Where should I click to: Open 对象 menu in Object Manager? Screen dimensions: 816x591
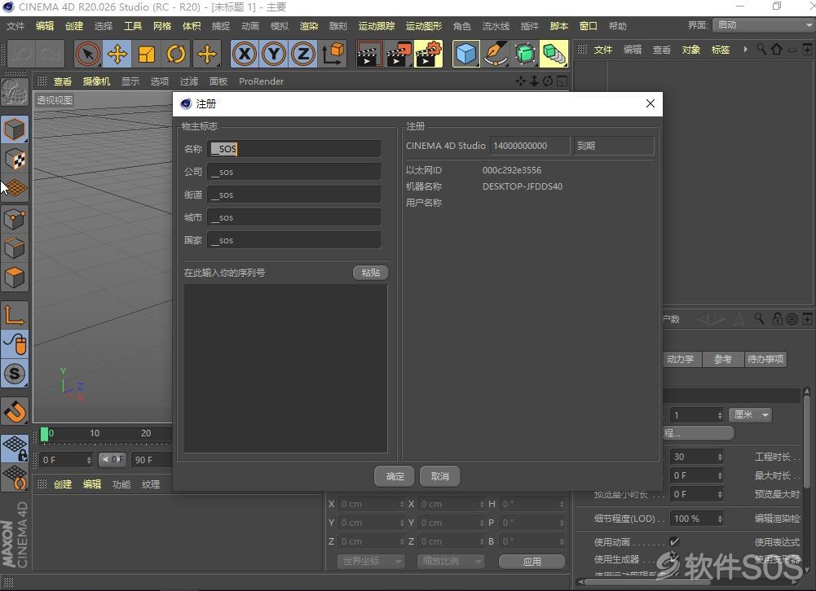pyautogui.click(x=691, y=50)
